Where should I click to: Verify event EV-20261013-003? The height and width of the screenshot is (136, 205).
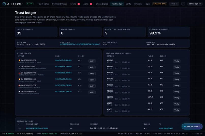pos(92,80)
